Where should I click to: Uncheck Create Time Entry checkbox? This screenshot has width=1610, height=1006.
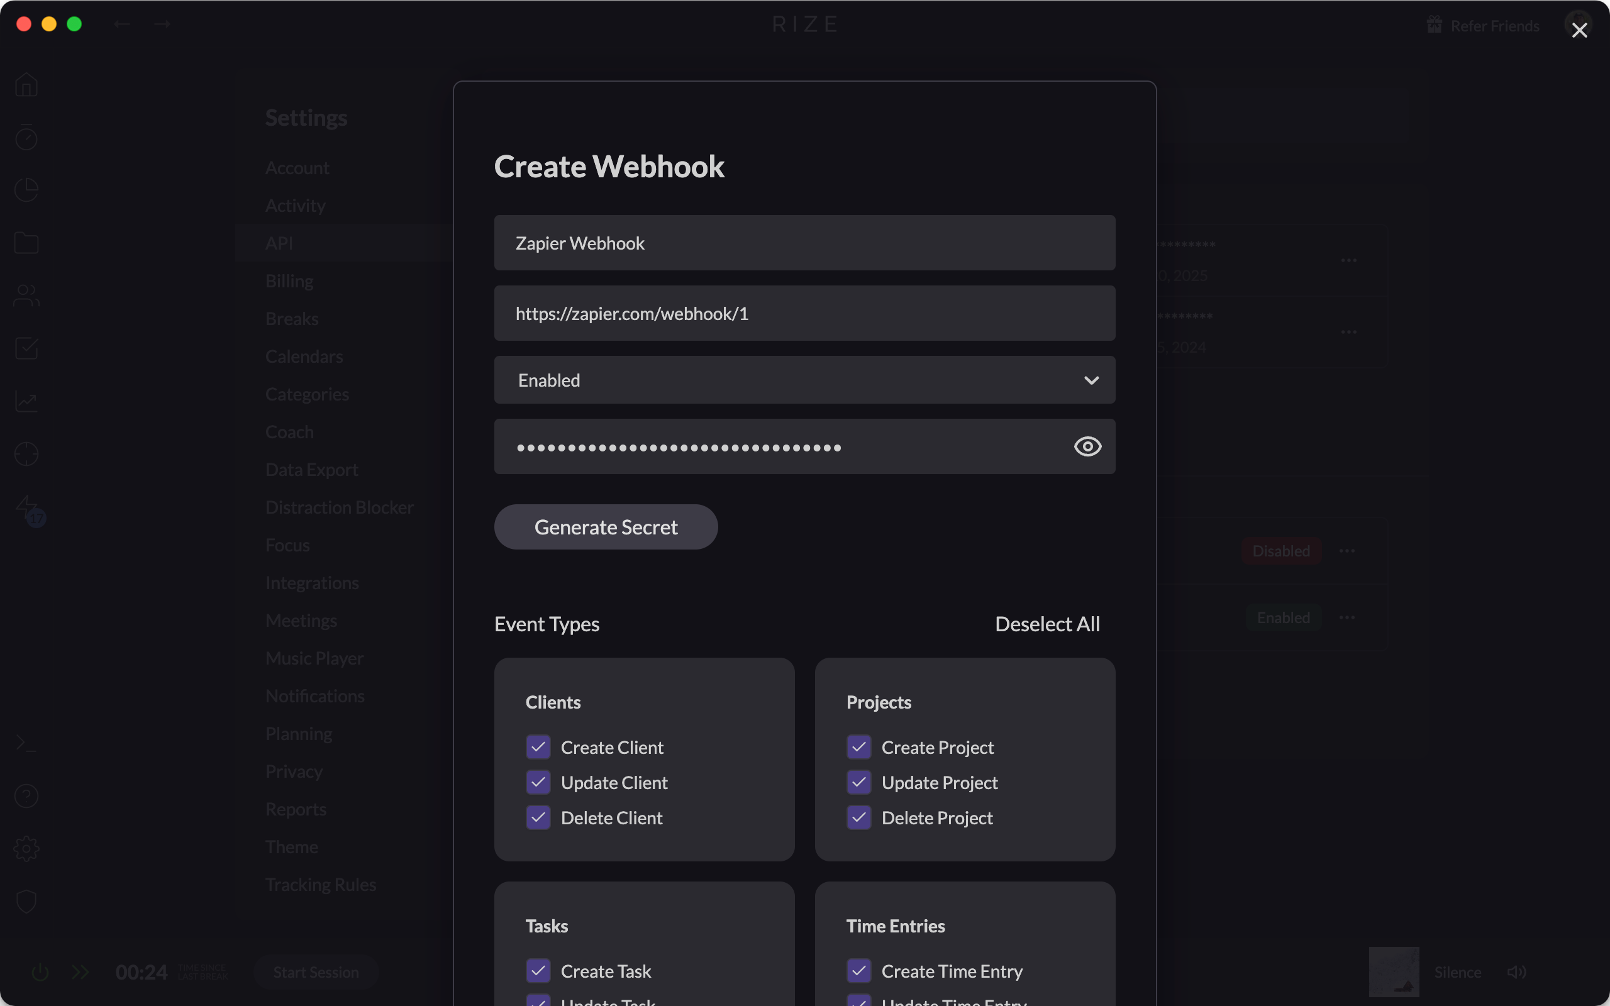point(859,971)
